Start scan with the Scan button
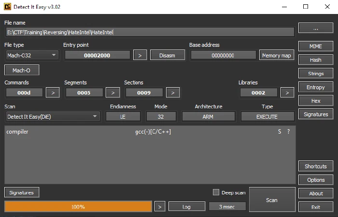338x217 pixels. point(272,200)
